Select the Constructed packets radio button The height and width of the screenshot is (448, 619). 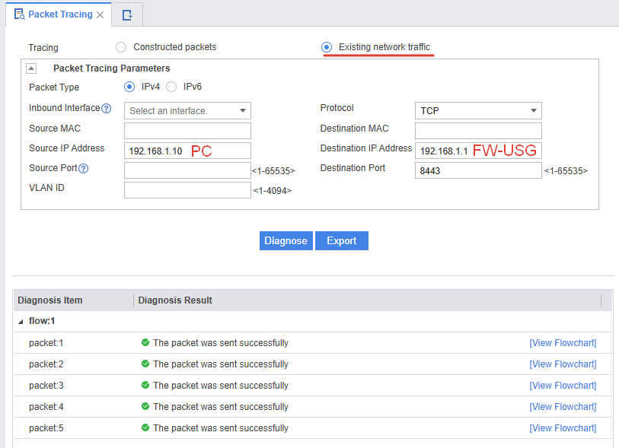(121, 47)
